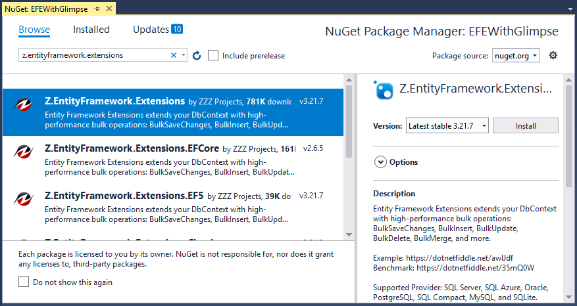Toggle Include prerelease checkbox
The width and height of the screenshot is (577, 306).
click(x=213, y=55)
